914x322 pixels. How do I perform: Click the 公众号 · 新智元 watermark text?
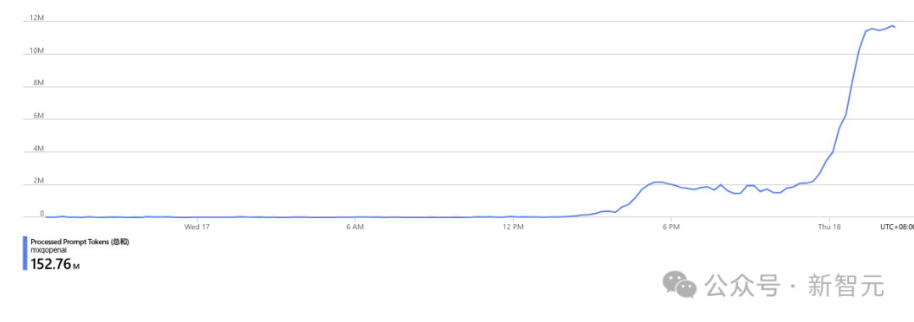tap(795, 286)
